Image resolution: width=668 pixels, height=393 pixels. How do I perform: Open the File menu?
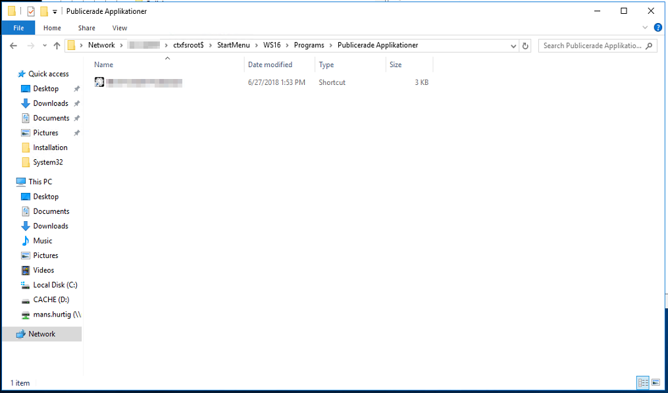pos(18,28)
